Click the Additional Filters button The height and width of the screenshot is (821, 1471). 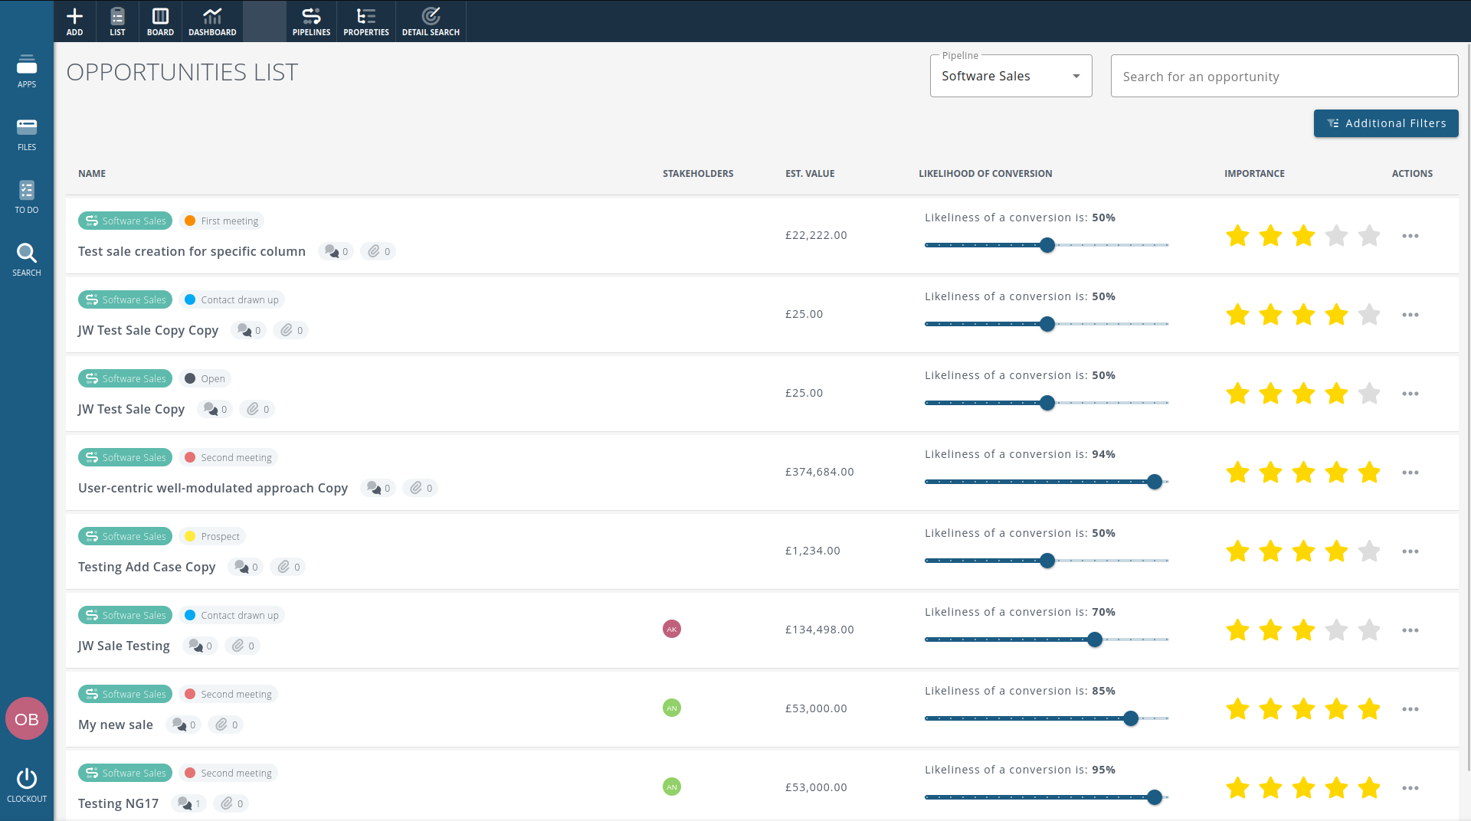coord(1386,123)
